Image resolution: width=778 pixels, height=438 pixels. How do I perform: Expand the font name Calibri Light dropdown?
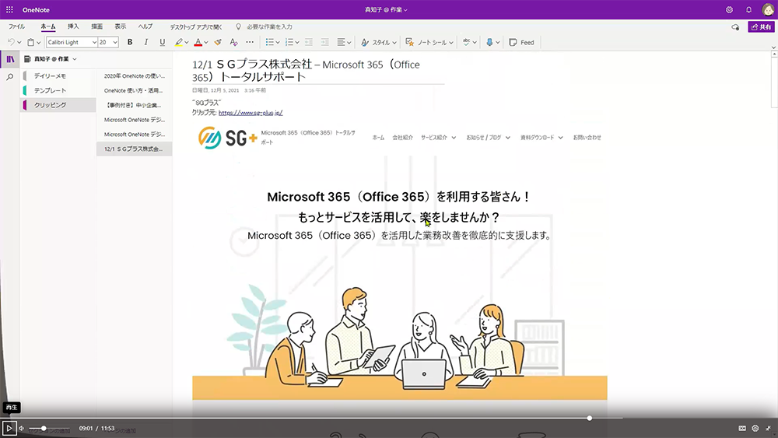(94, 42)
